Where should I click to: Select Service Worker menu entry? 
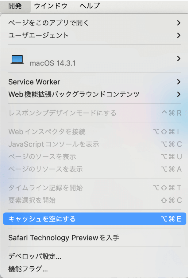pyautogui.click(x=95, y=82)
